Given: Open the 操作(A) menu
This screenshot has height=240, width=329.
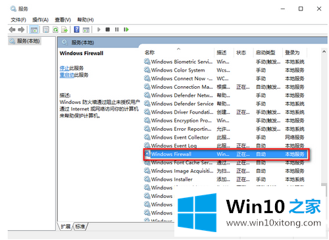Looking at the screenshot, I should tap(40, 20).
